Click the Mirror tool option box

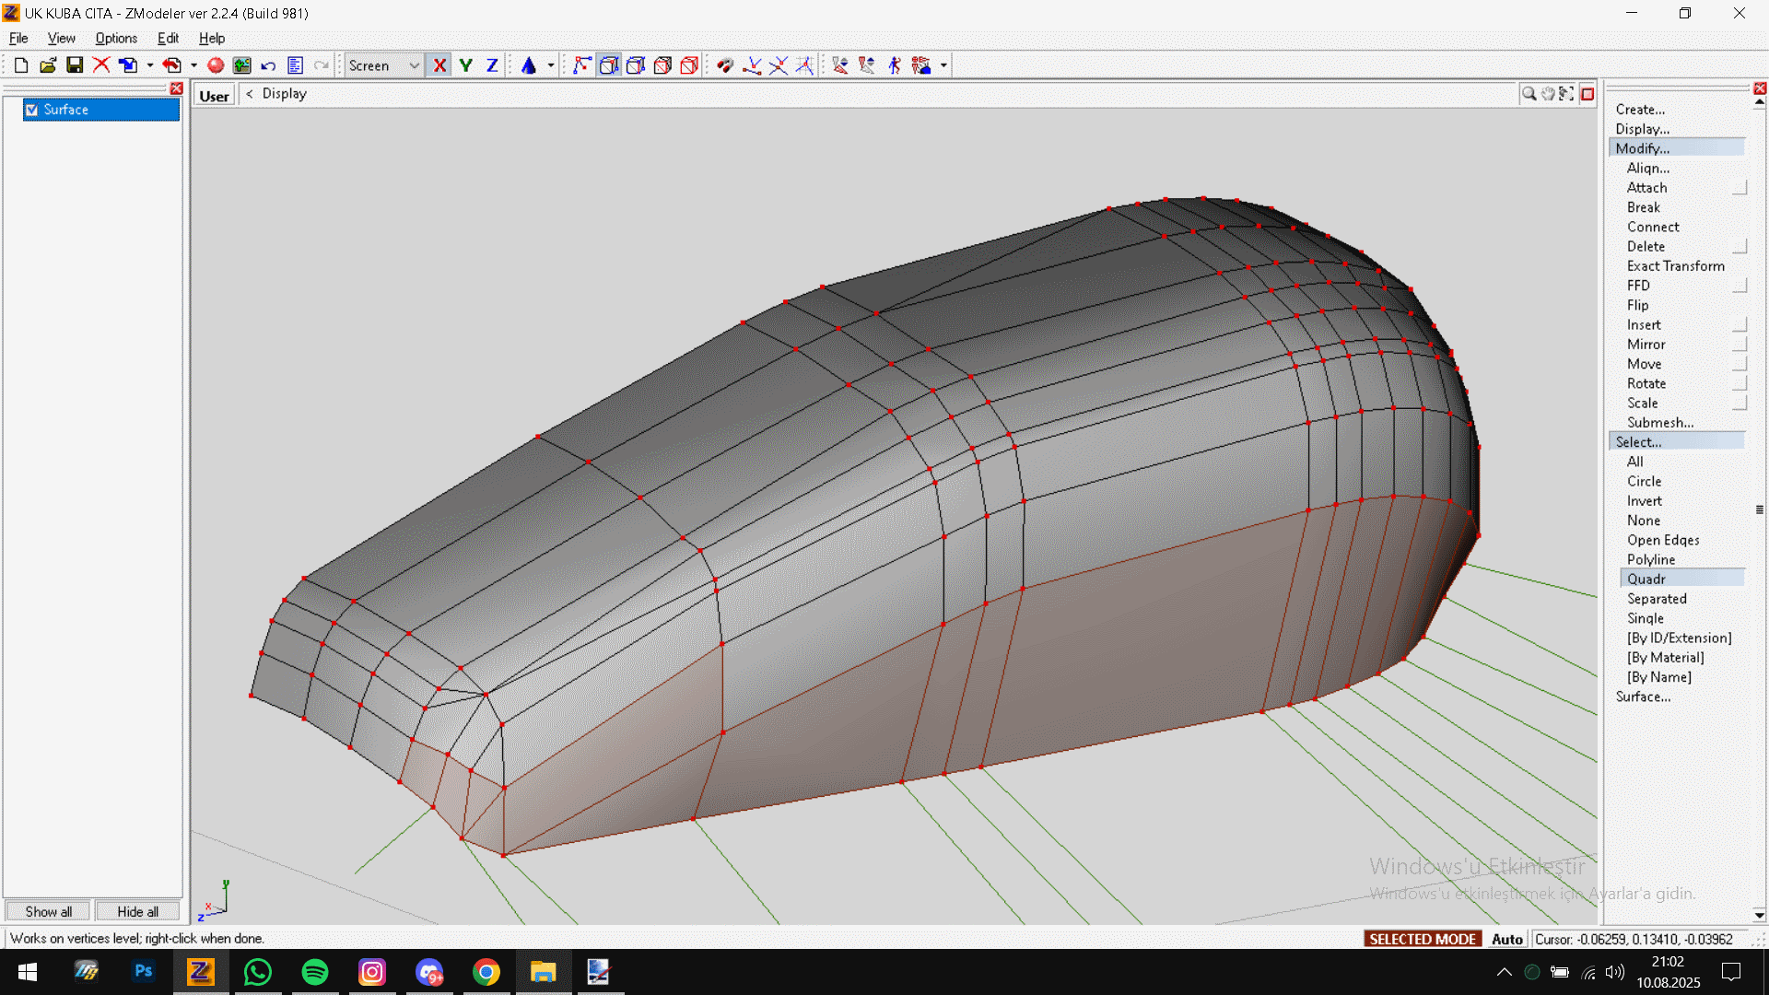point(1740,345)
